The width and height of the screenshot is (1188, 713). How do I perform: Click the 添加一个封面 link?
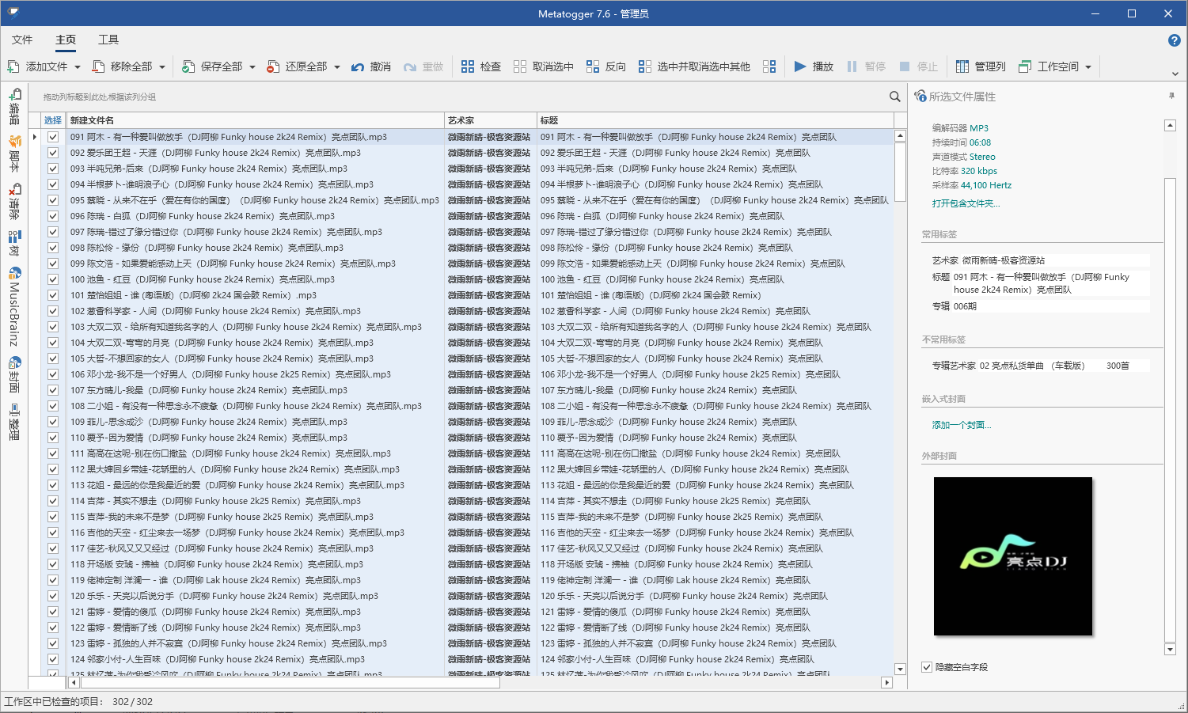click(961, 425)
